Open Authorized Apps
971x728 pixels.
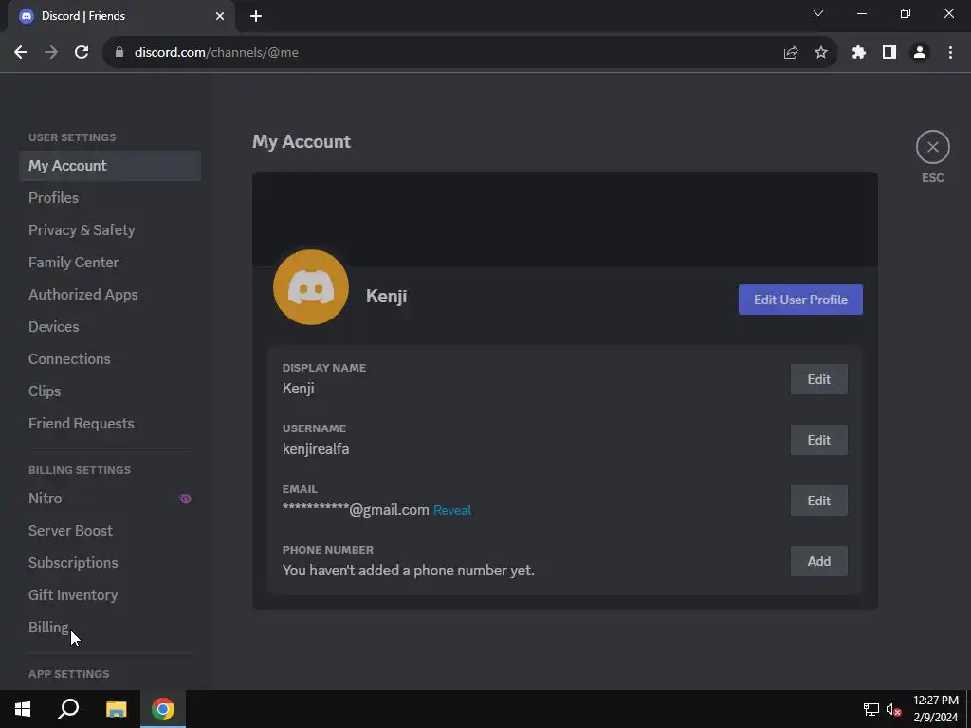click(110, 295)
